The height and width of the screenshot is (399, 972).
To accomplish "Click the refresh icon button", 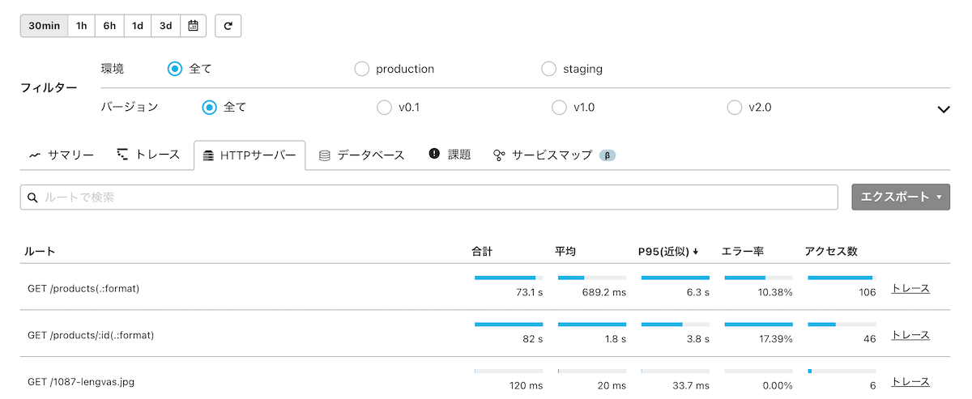I will coord(228,26).
